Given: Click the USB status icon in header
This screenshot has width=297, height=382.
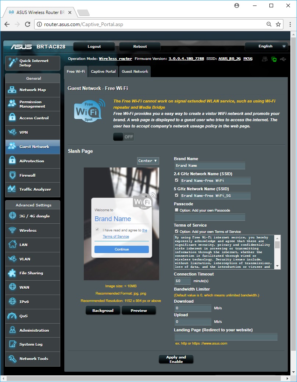Looking at the screenshot, I should point(282,59).
